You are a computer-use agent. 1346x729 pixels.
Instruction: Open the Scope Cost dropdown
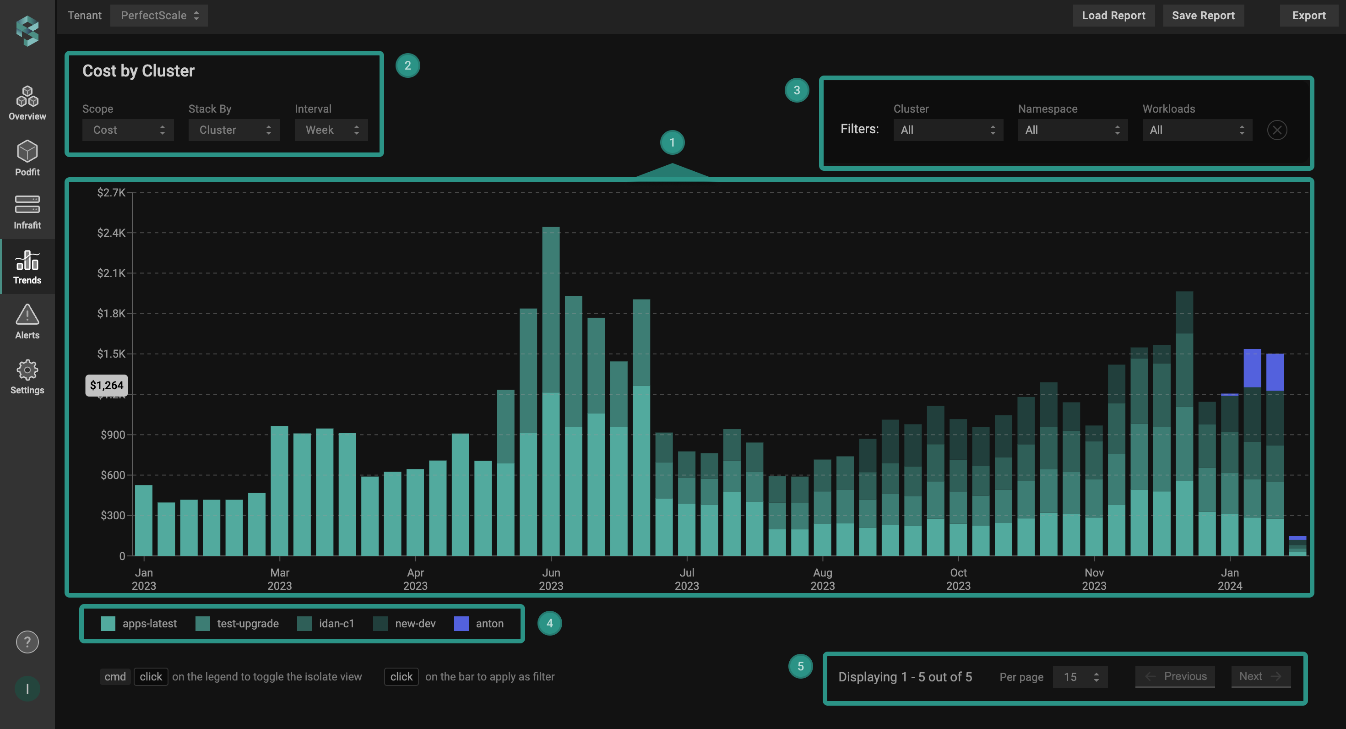pos(128,130)
